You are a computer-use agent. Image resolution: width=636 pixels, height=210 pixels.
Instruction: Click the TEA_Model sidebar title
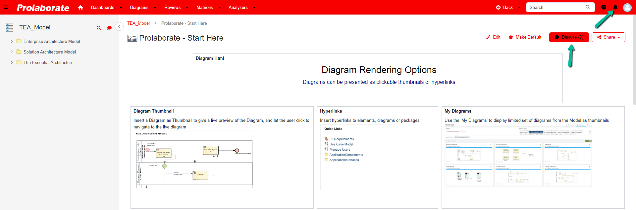point(35,27)
